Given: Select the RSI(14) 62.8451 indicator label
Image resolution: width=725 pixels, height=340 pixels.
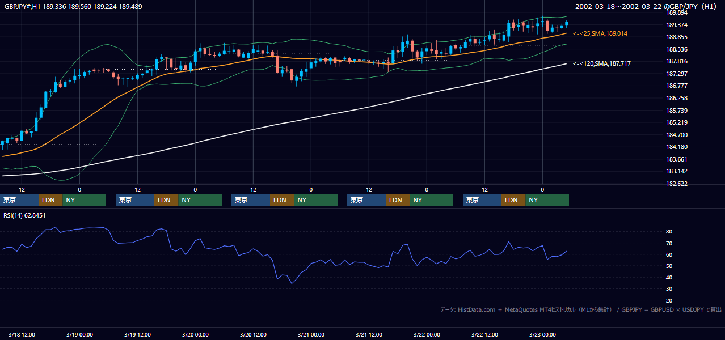Looking at the screenshot, I should tap(24, 215).
